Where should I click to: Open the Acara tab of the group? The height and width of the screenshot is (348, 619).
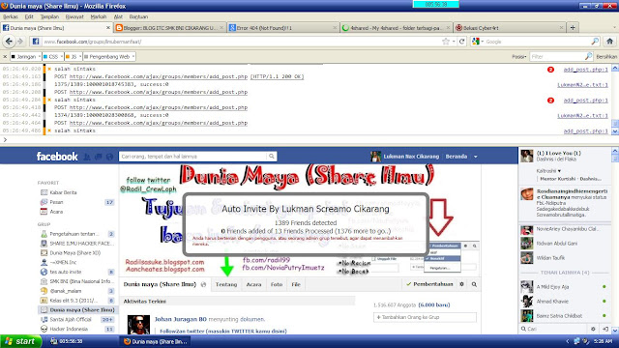click(x=253, y=284)
